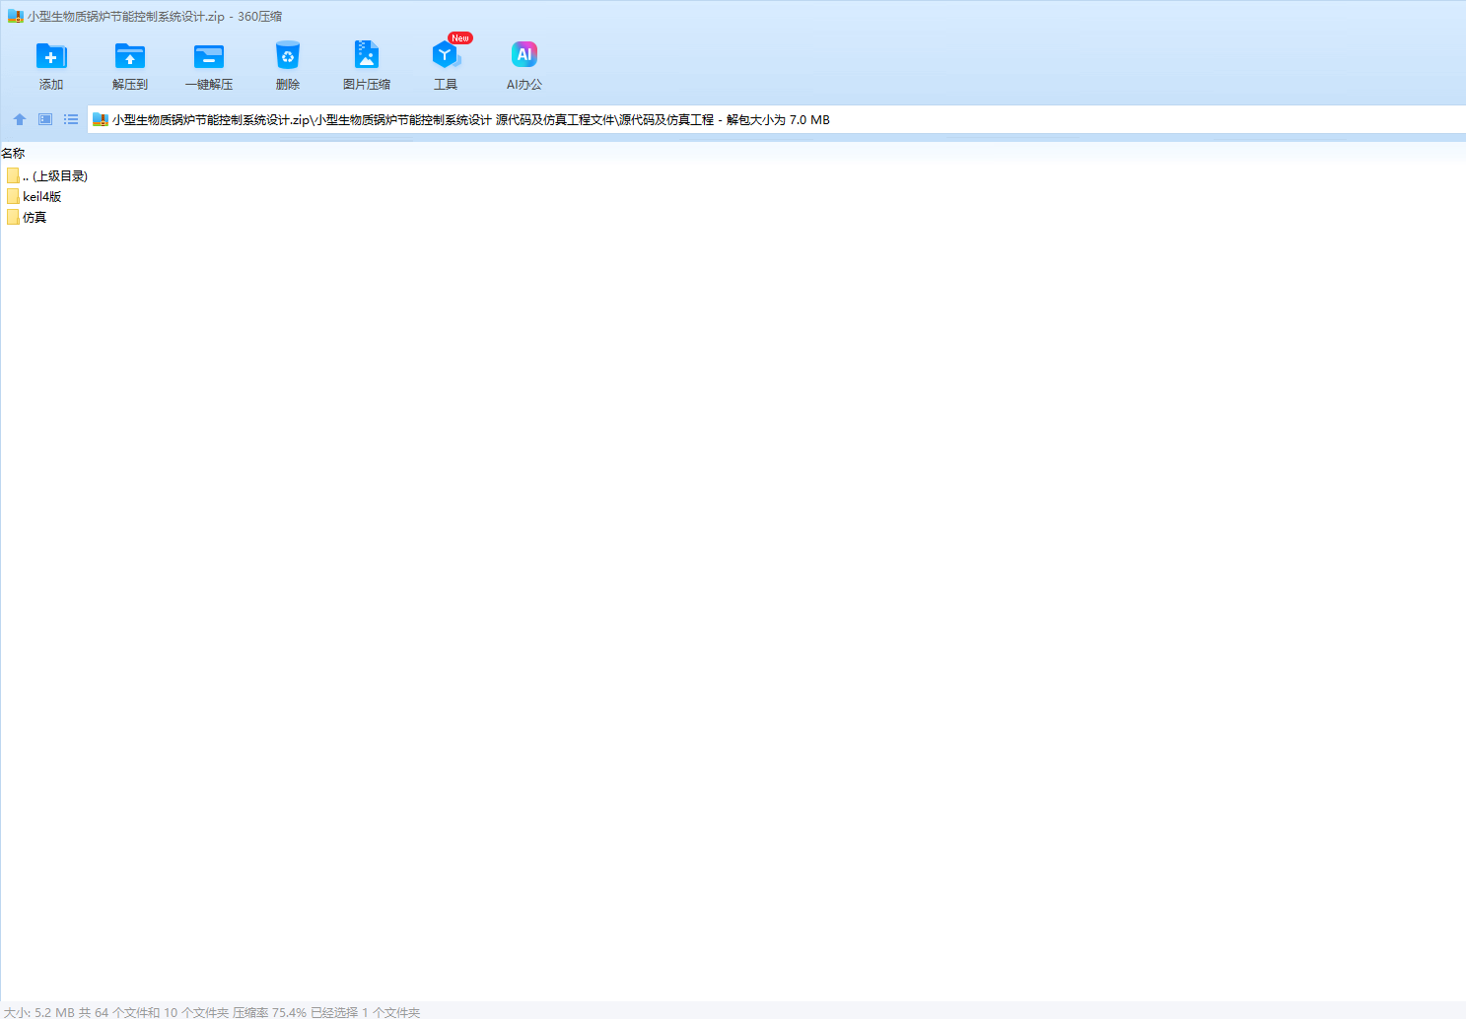Switch to the icon/thumbnail view mode
The width and height of the screenshot is (1466, 1019).
[45, 119]
